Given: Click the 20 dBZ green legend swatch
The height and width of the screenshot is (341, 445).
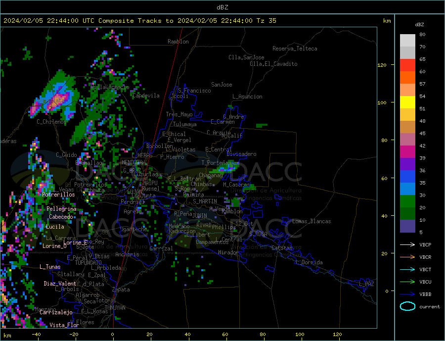Looking at the screenshot, I should pos(407,201).
